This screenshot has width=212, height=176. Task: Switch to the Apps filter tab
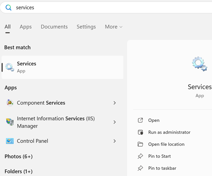pos(25,27)
